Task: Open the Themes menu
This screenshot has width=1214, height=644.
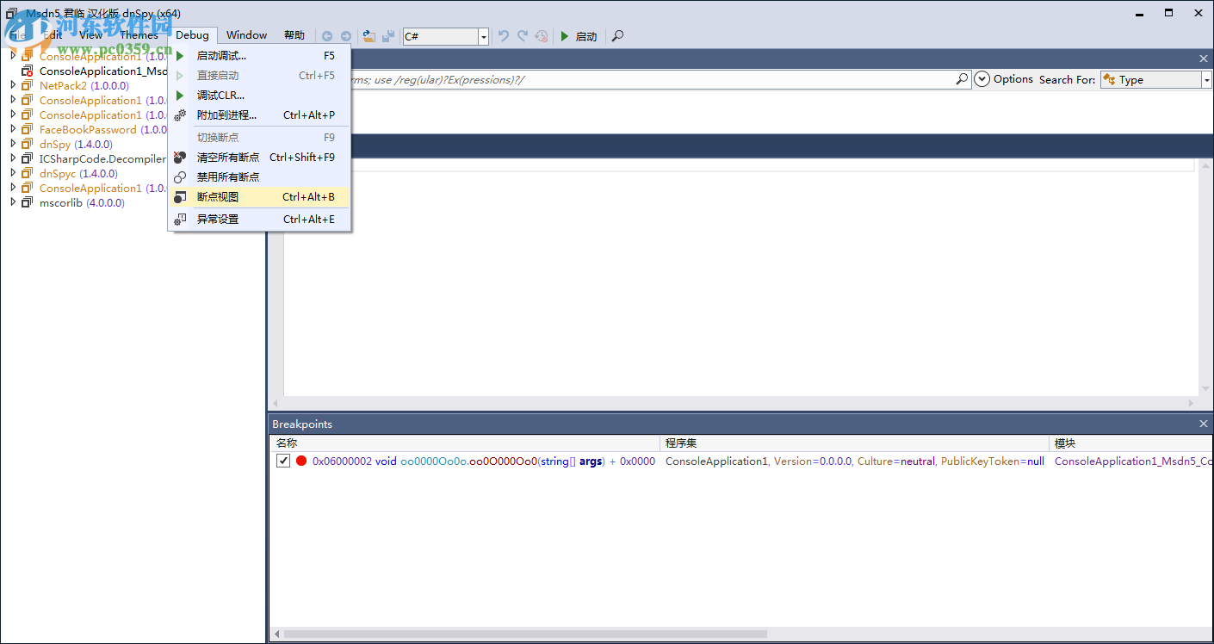Action: click(139, 35)
